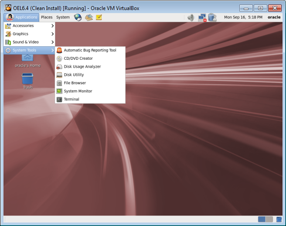Image resolution: width=286 pixels, height=226 pixels.
Task: Click the Accessories submenu arrow
Action: (52, 26)
